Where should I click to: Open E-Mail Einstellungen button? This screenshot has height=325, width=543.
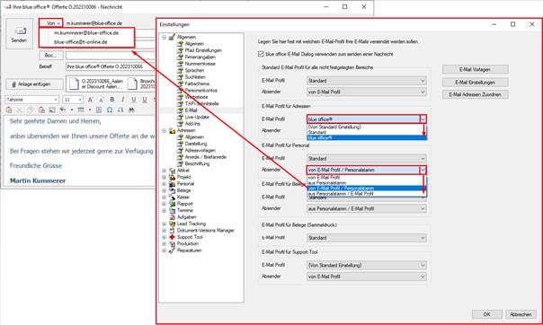475,83
